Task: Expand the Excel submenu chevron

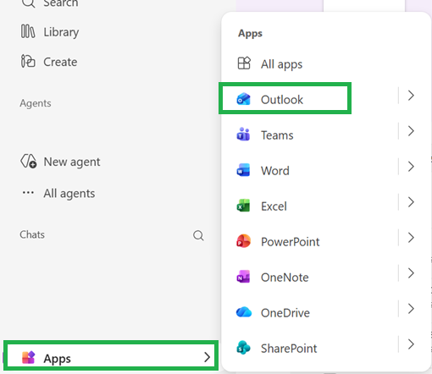Action: click(411, 202)
